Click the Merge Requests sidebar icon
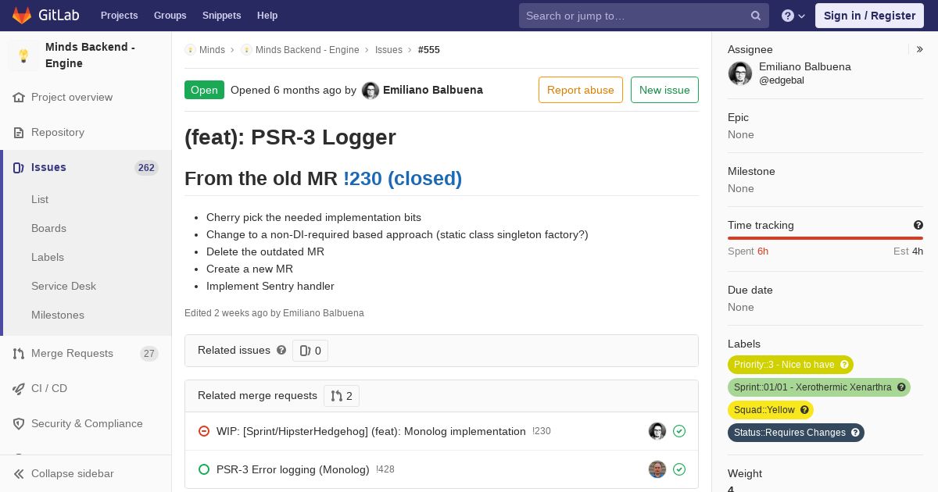The width and height of the screenshot is (938, 492). 19,354
